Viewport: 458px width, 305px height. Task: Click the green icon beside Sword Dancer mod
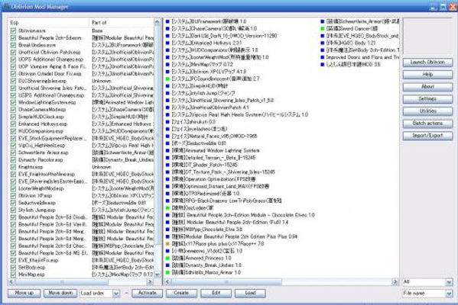point(323,28)
